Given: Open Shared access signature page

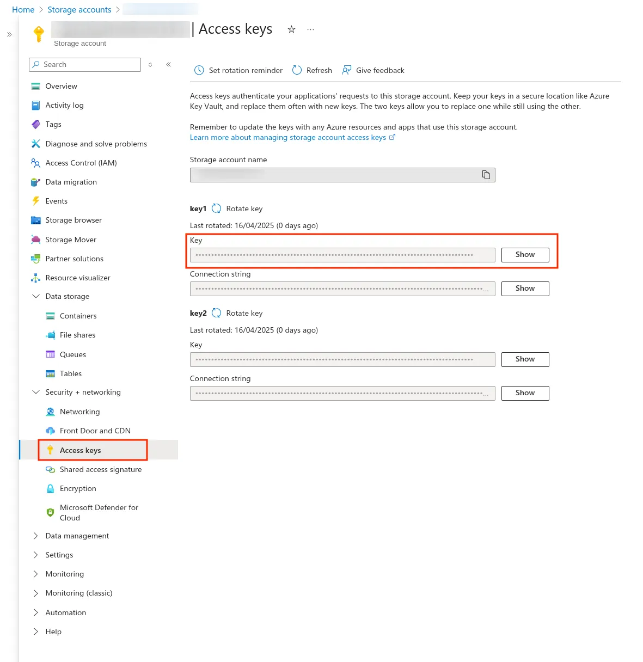Looking at the screenshot, I should click(101, 469).
